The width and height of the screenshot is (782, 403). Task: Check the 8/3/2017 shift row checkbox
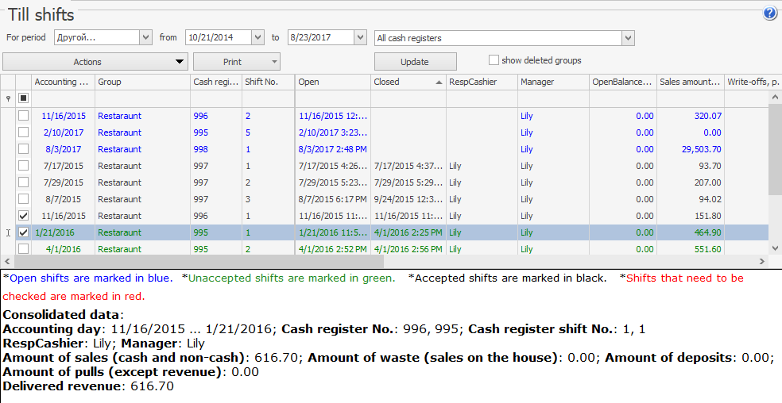pos(24,149)
